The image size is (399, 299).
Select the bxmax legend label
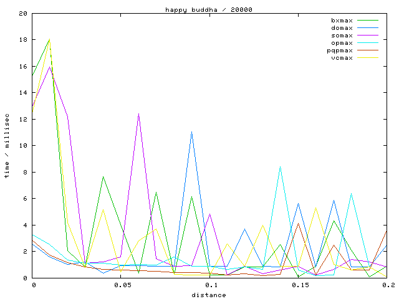point(342,21)
